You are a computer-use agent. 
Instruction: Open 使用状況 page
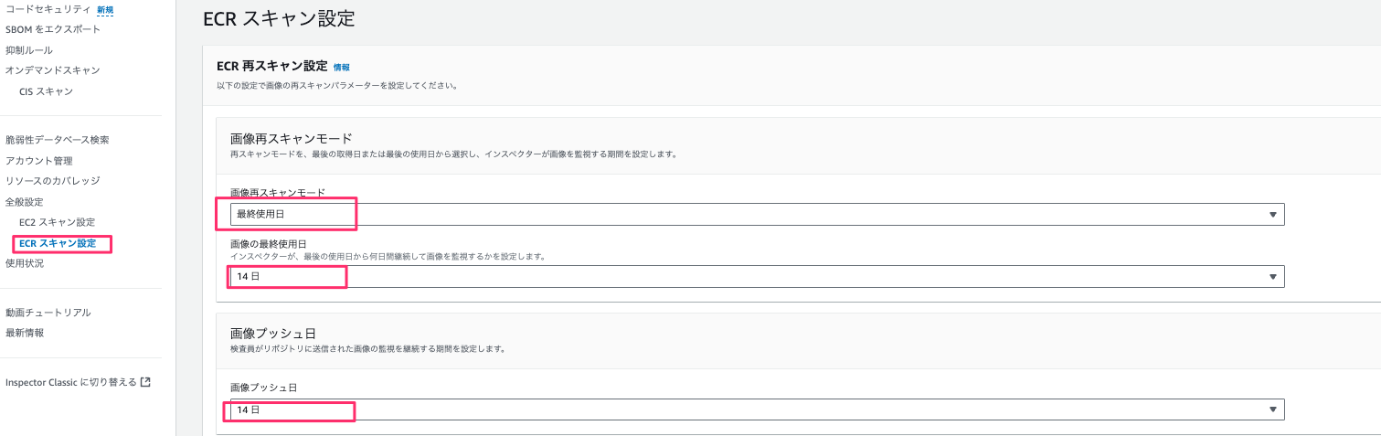coord(24,263)
